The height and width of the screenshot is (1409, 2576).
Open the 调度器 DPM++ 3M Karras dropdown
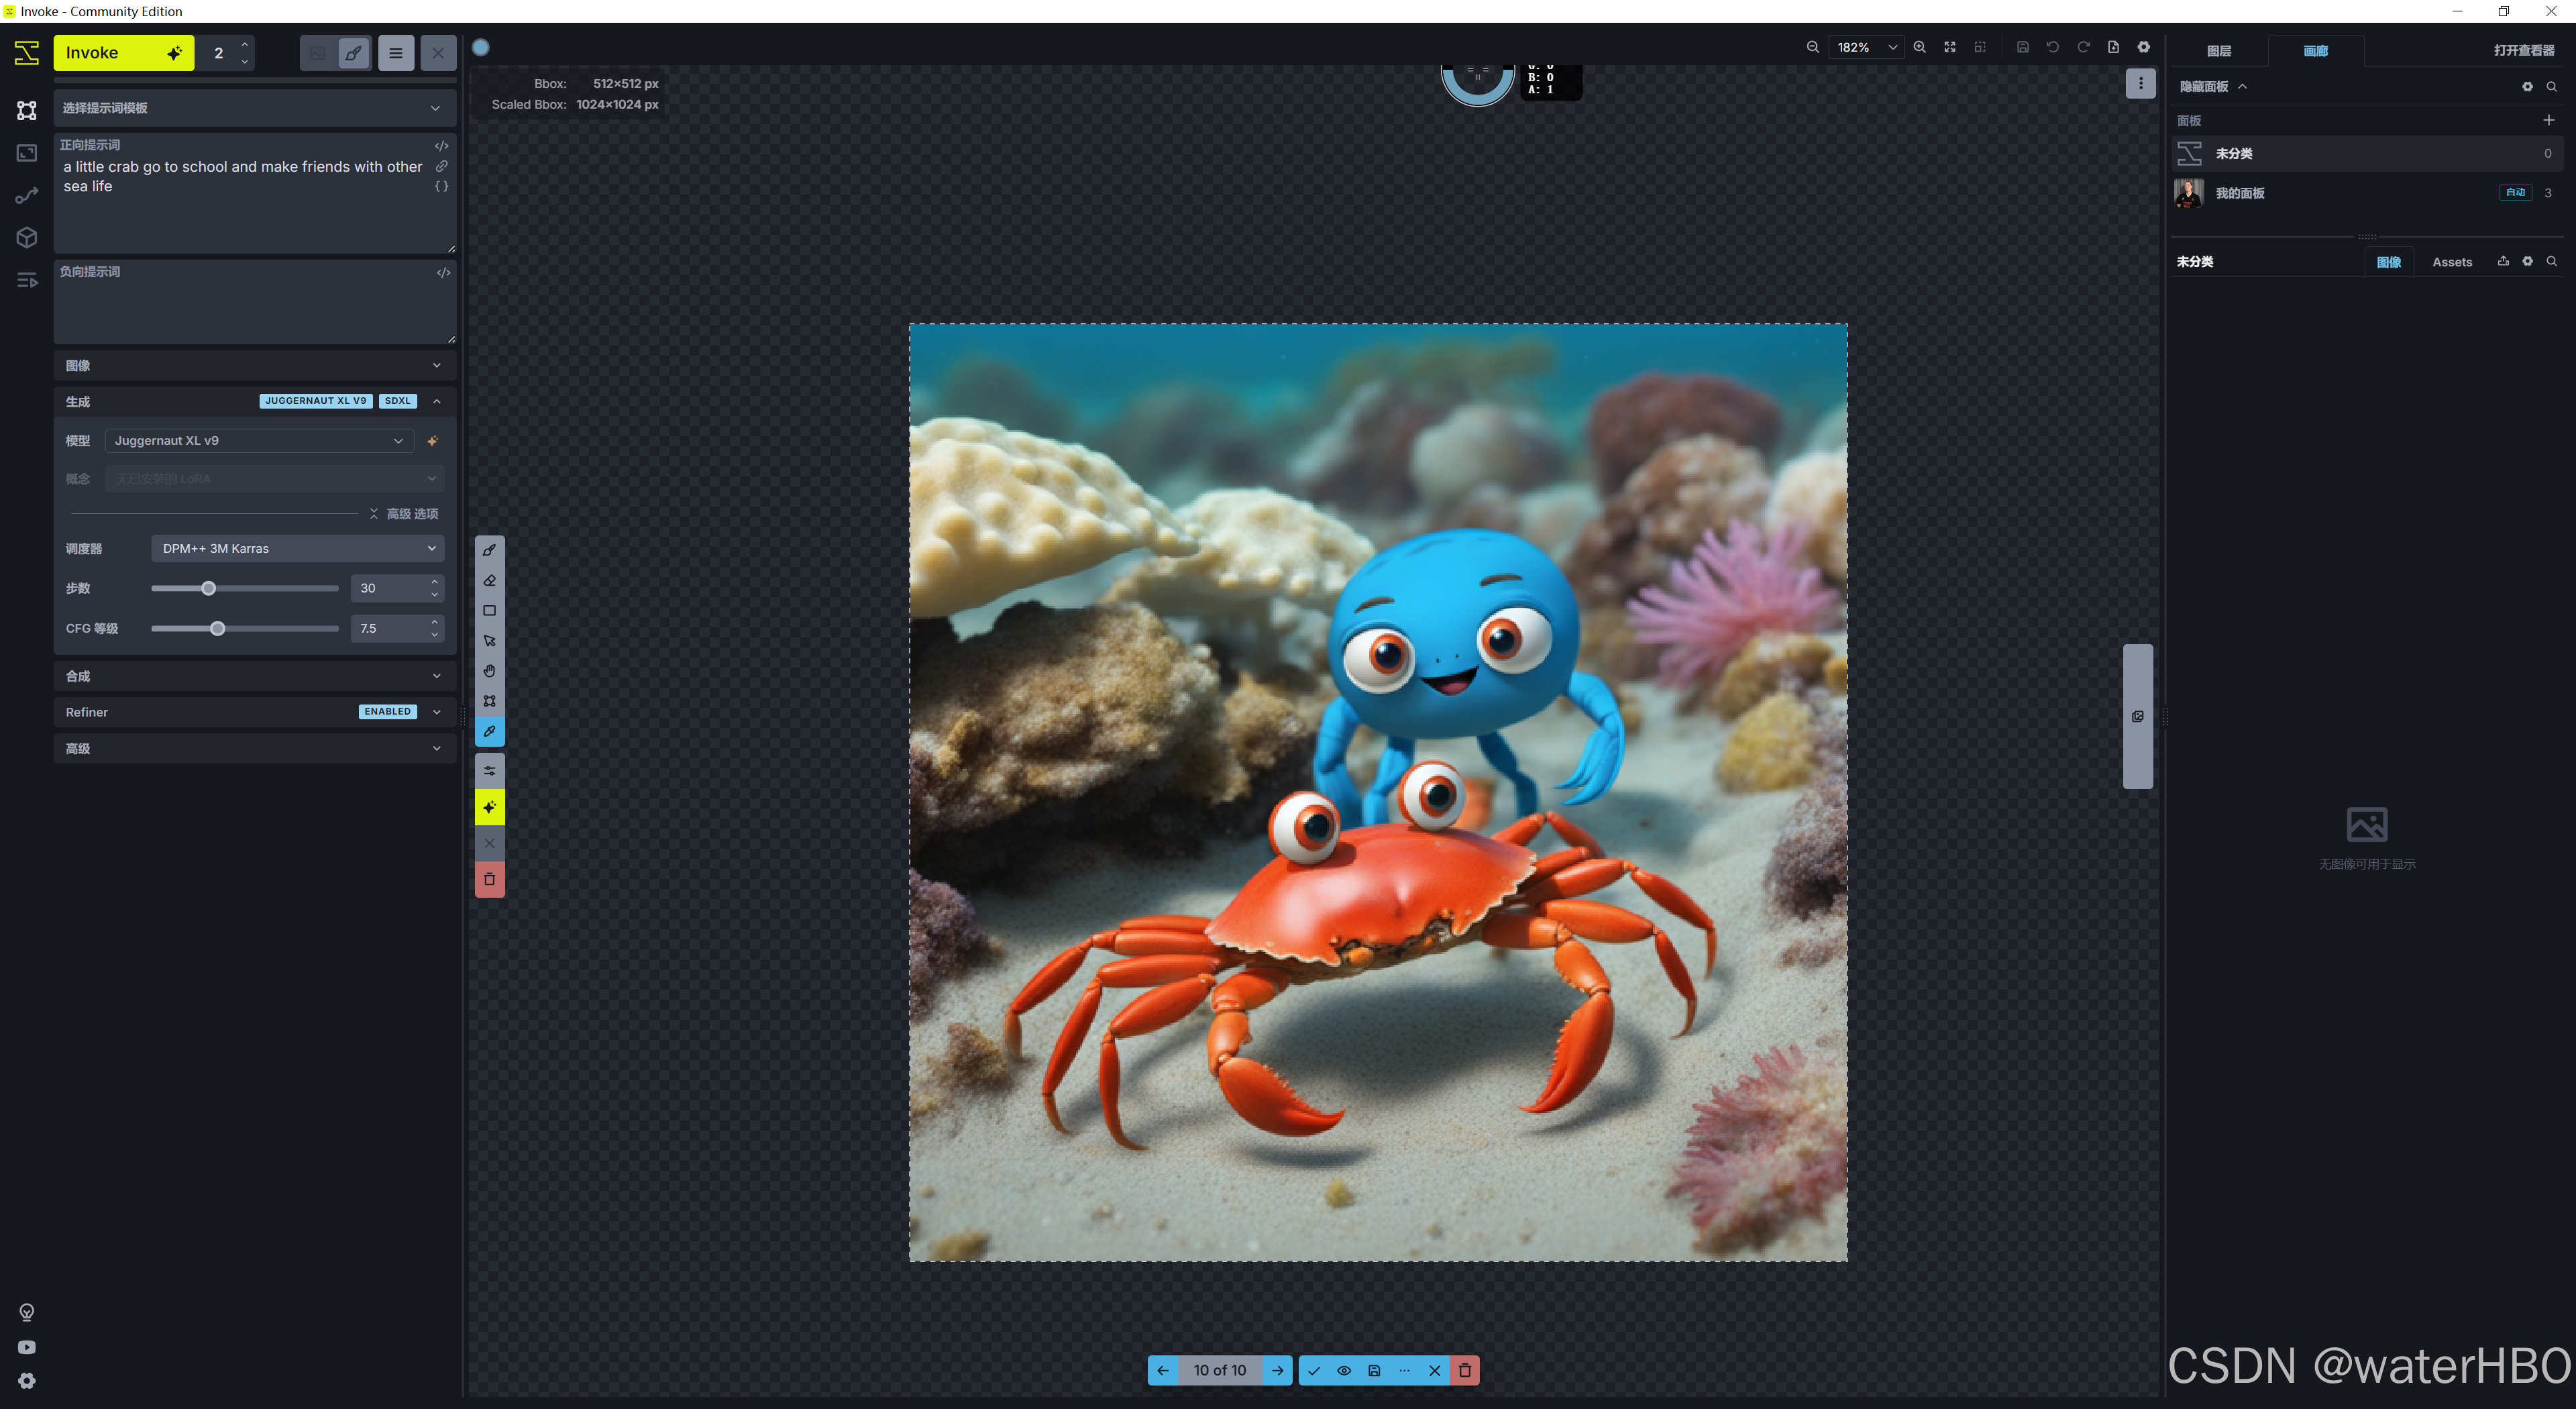(298, 548)
